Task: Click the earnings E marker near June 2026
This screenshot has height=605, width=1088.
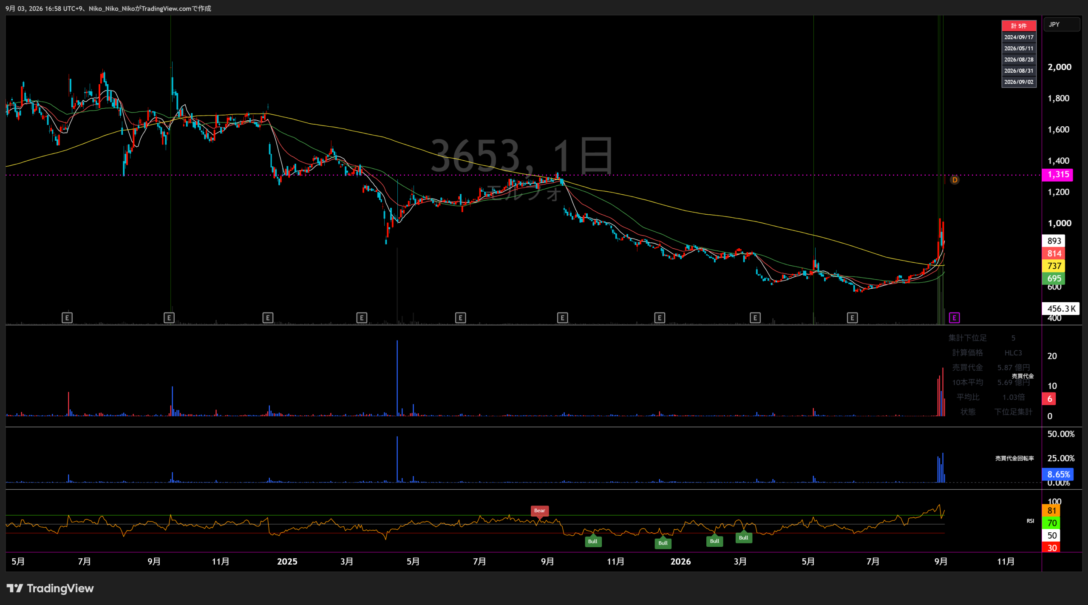Action: (852, 318)
